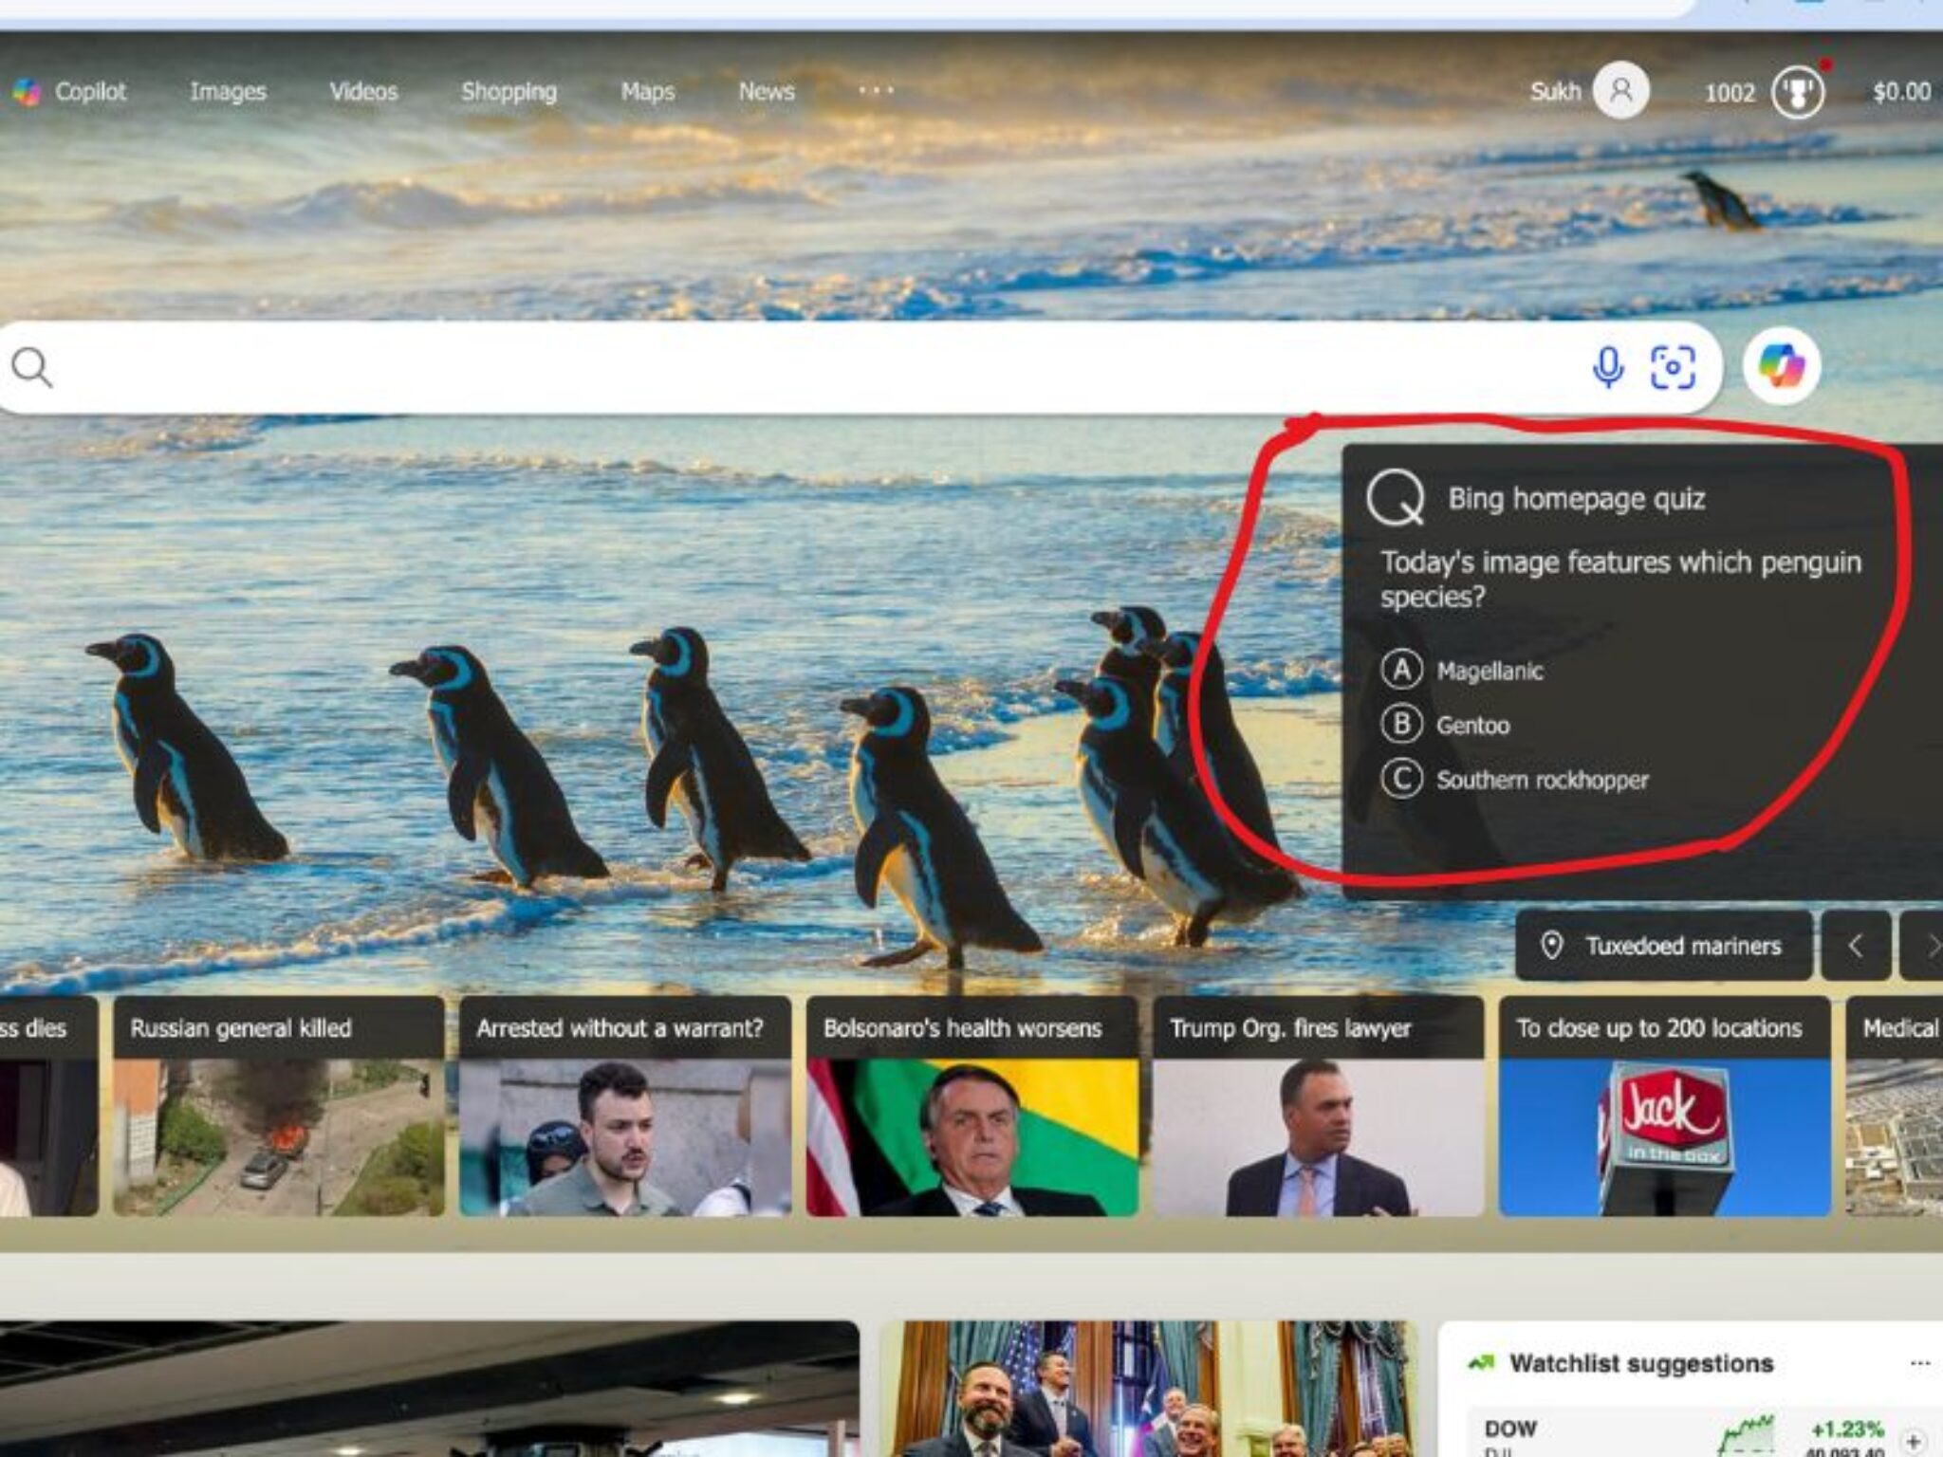
Task: Advance to next homepage image with right chevron
Action: click(1933, 945)
